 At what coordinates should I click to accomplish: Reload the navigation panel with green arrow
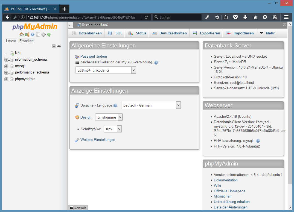pyautogui.click(x=49, y=34)
